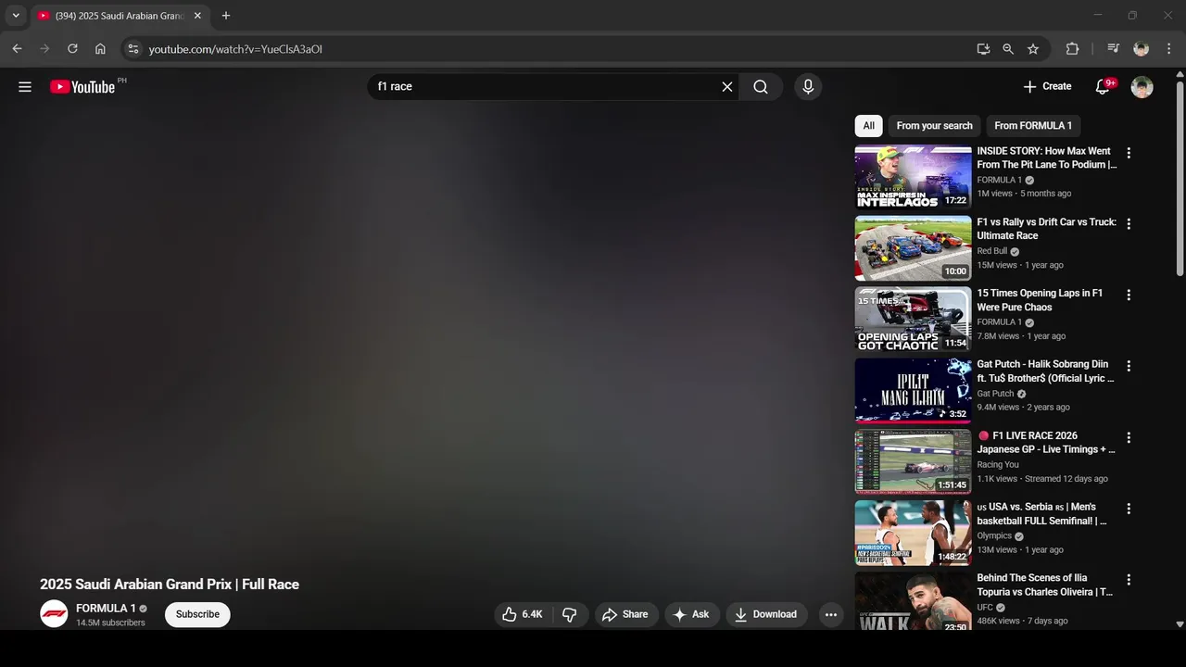Open USA vs. Serbia basketball semifinal title
This screenshot has width=1186, height=667.
coord(1041,514)
